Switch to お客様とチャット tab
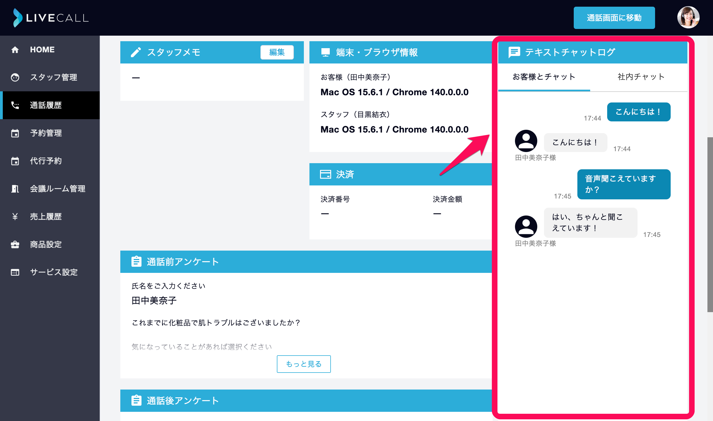Screen dimensions: 713x421 pyautogui.click(x=544, y=77)
